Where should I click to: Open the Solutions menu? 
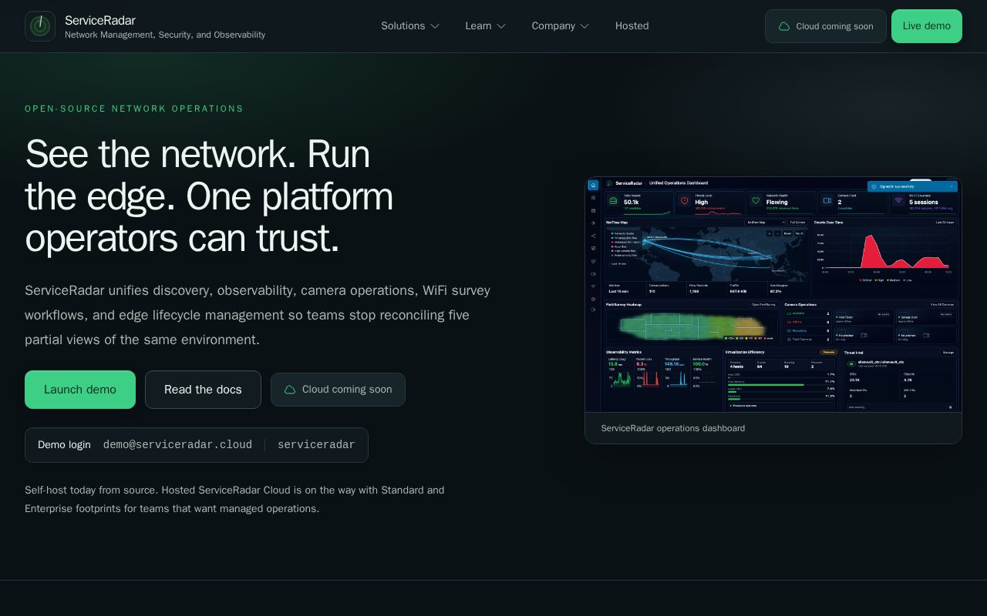pyautogui.click(x=410, y=26)
